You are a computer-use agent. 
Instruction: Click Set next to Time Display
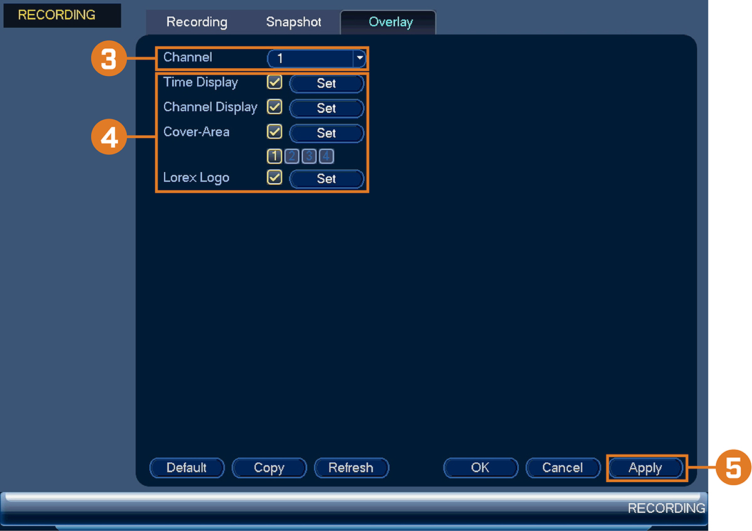point(326,84)
